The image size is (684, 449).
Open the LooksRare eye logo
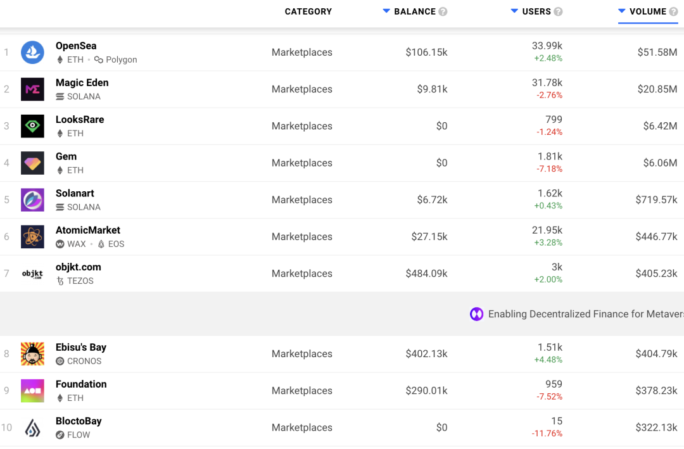point(32,126)
